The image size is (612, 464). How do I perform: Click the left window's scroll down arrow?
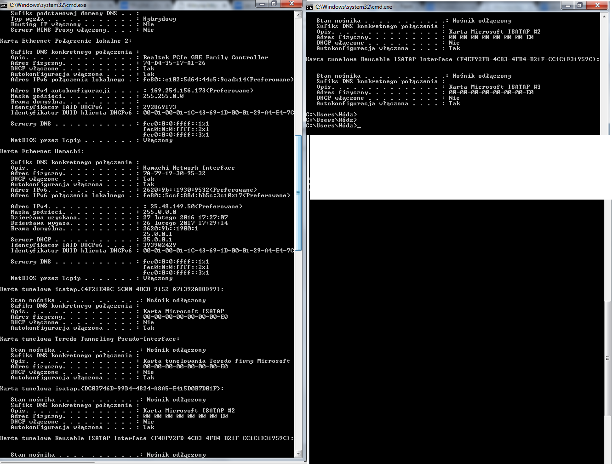[x=298, y=454]
